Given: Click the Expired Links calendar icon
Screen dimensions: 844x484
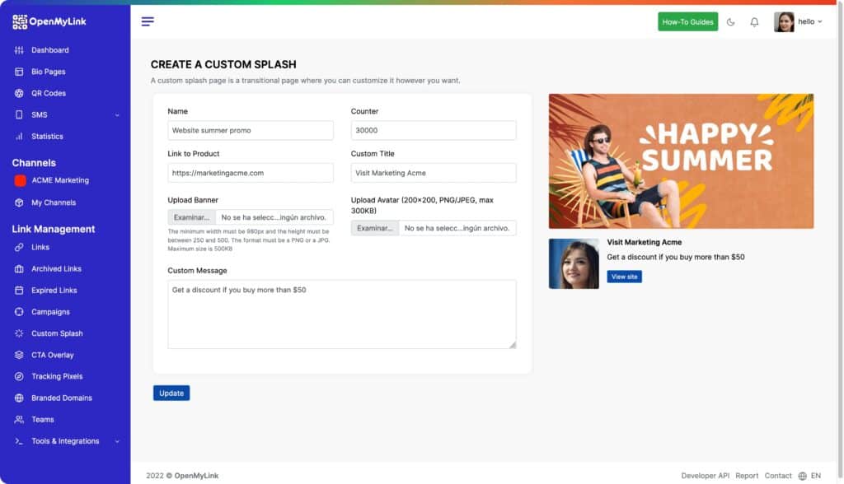Looking at the screenshot, I should pyautogui.click(x=20, y=291).
